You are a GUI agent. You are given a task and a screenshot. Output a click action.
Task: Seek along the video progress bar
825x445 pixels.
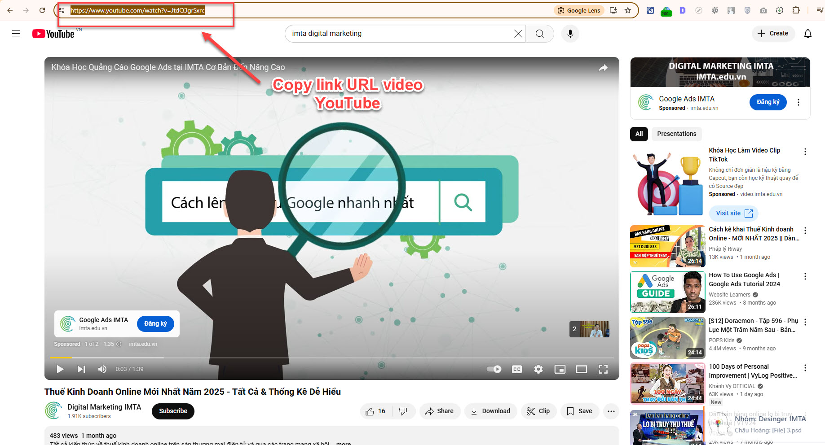click(331, 358)
